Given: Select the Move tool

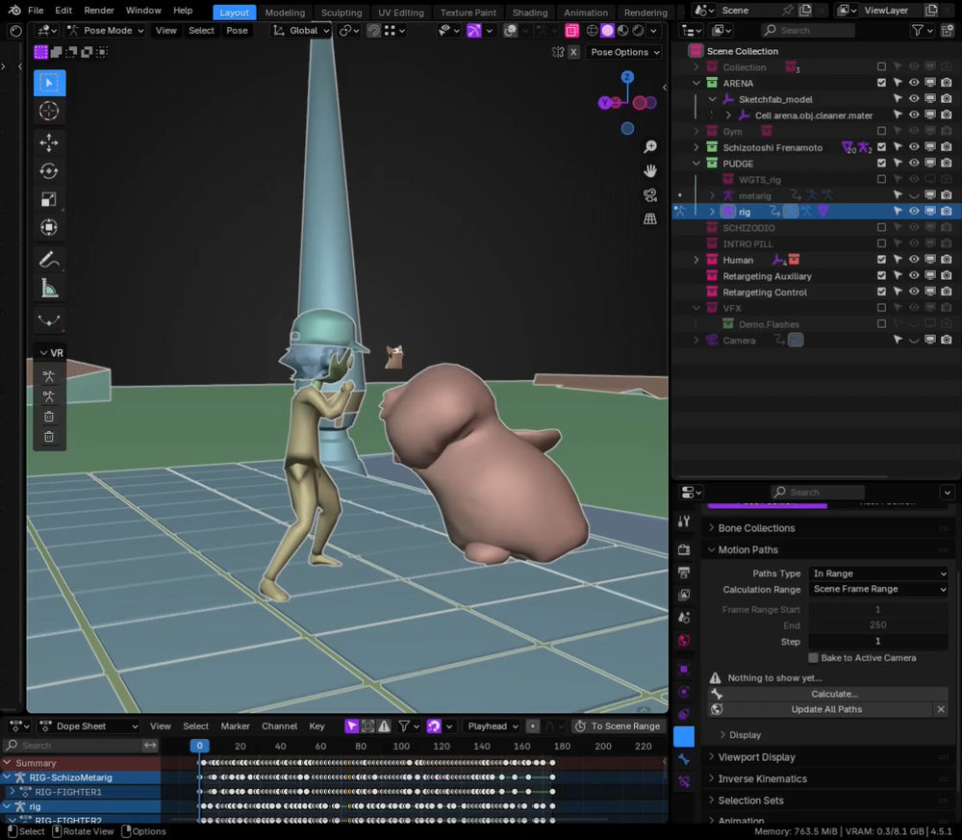Looking at the screenshot, I should [x=49, y=143].
